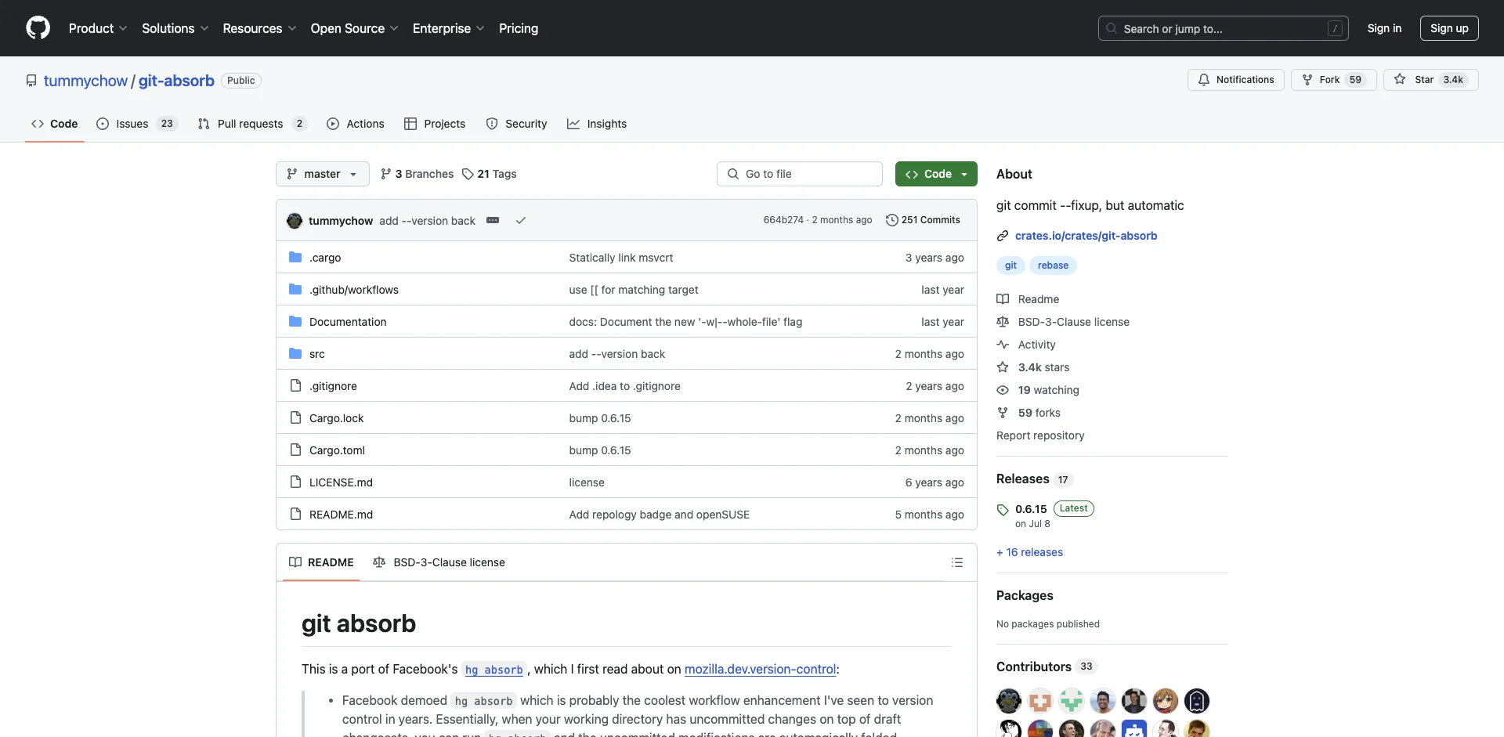Click the Documentation folder icon
The height and width of the screenshot is (737, 1504).
point(295,321)
